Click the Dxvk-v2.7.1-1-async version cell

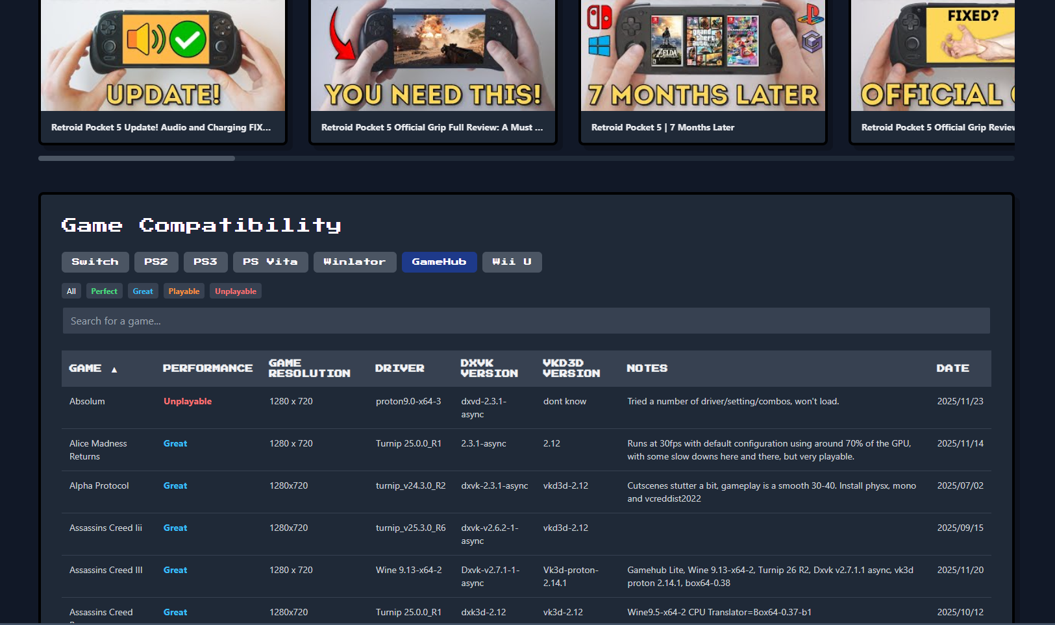(x=490, y=576)
